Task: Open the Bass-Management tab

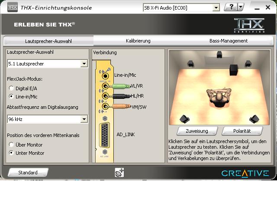Action: pyautogui.click(x=229, y=41)
